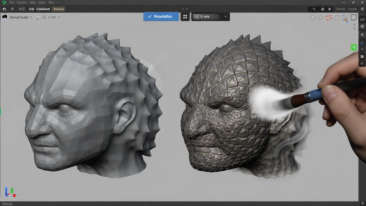
Task: Collapse the small arrow above the right sidebar
Action: point(362,14)
